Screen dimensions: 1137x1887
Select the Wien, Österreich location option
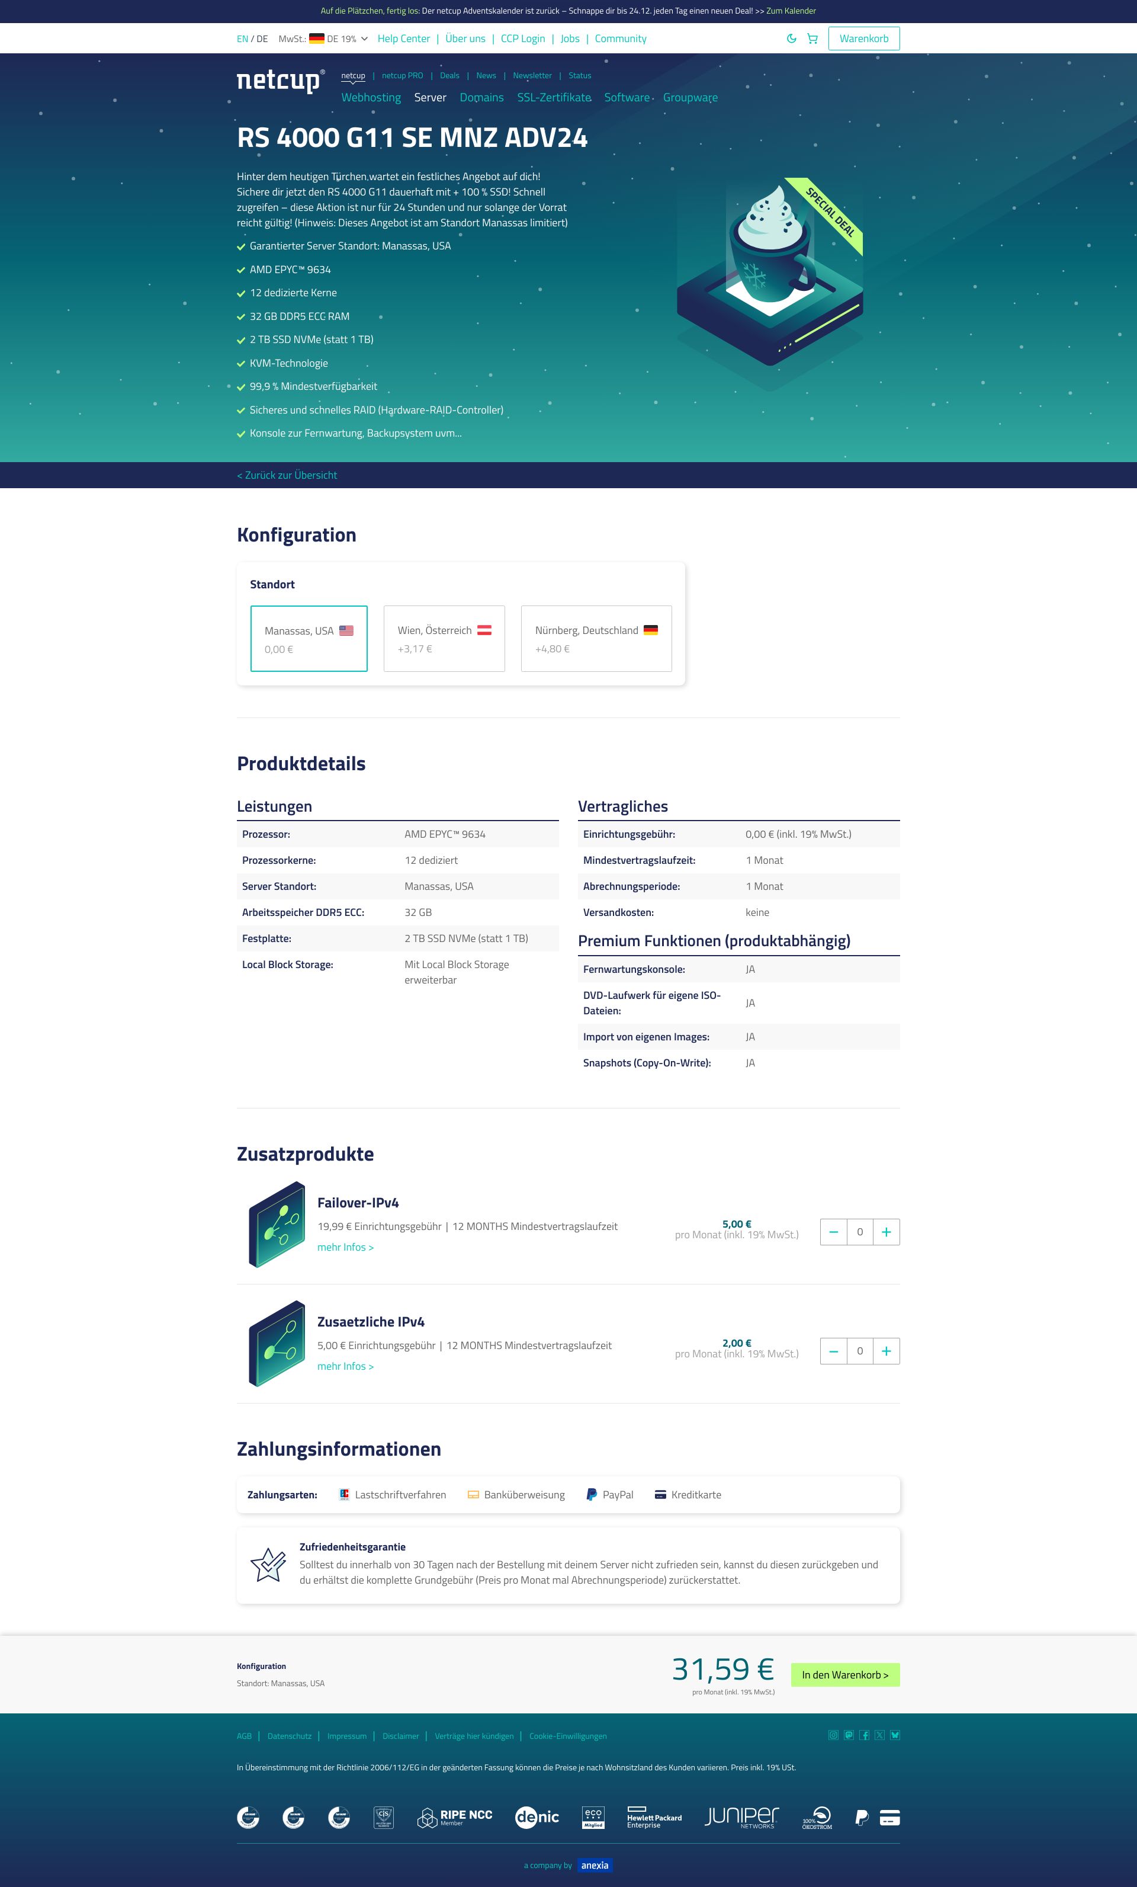click(x=444, y=639)
